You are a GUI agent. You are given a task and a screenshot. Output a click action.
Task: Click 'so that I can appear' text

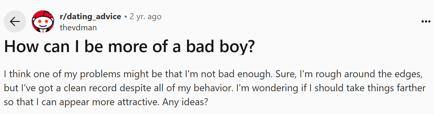point(47,102)
